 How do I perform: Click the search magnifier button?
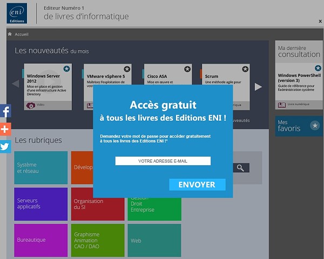click(241, 167)
